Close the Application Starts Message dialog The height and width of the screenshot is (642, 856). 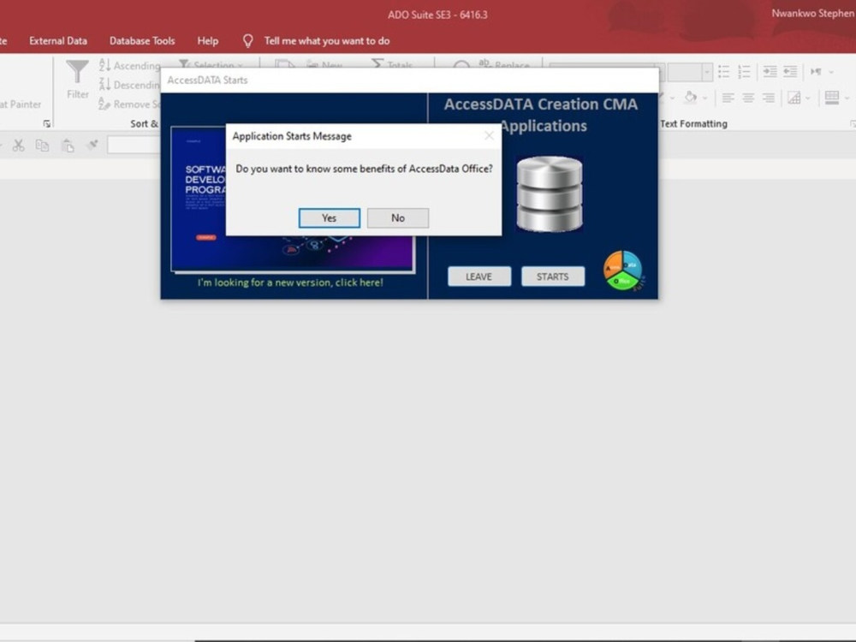click(x=489, y=136)
